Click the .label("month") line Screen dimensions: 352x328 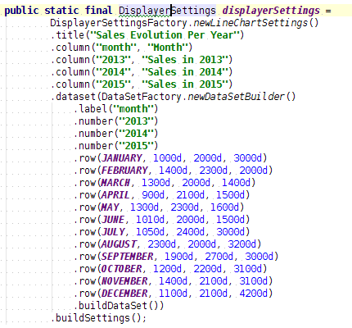pos(115,109)
